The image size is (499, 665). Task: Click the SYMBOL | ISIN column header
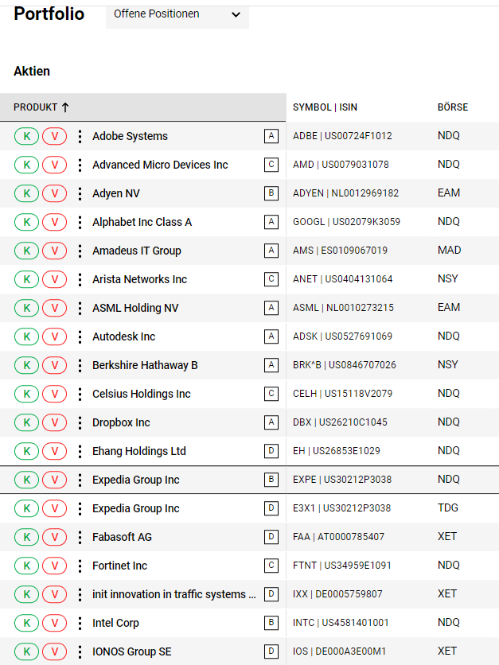coord(325,107)
